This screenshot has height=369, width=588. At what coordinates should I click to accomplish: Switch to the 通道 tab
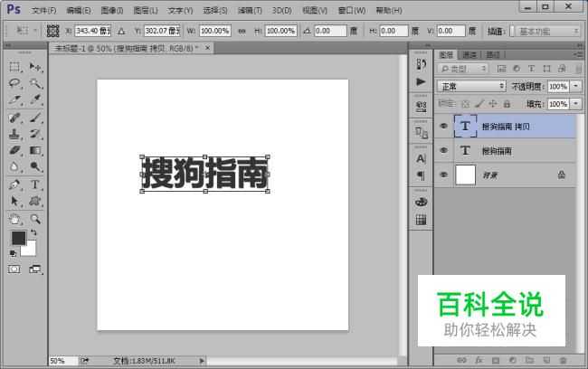click(469, 55)
